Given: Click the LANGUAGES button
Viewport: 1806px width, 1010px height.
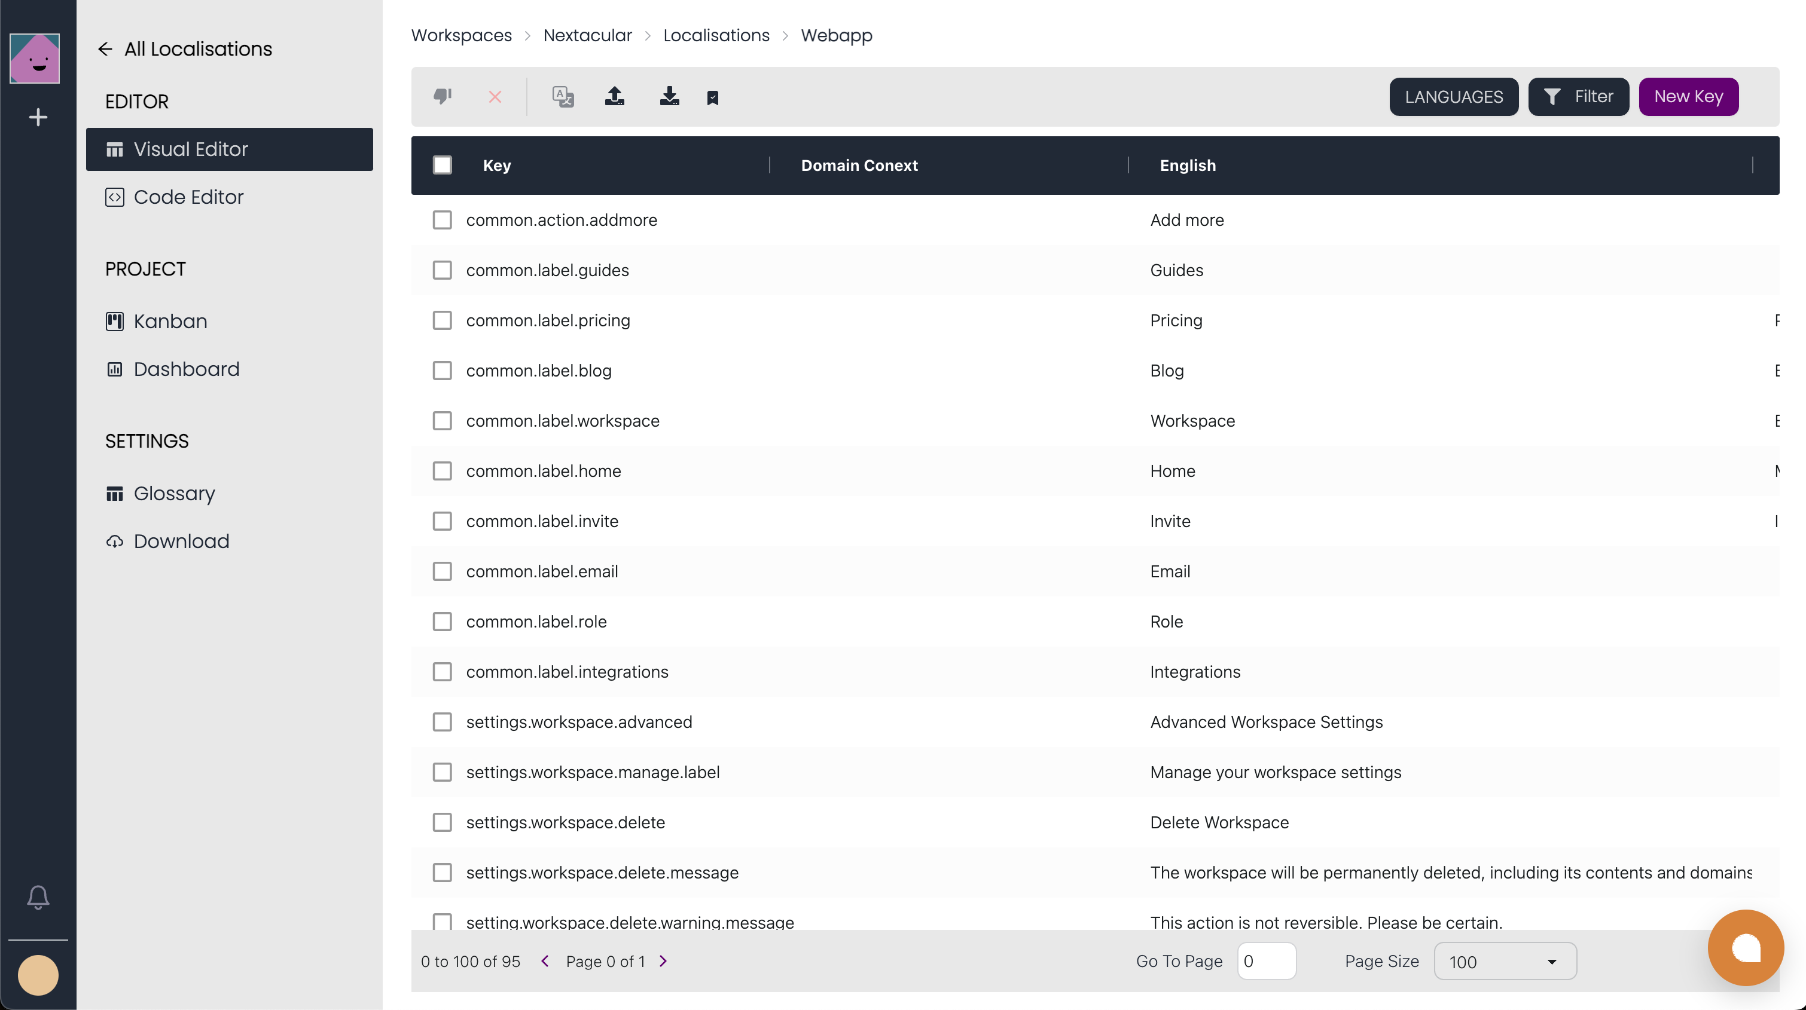Looking at the screenshot, I should click(1453, 97).
